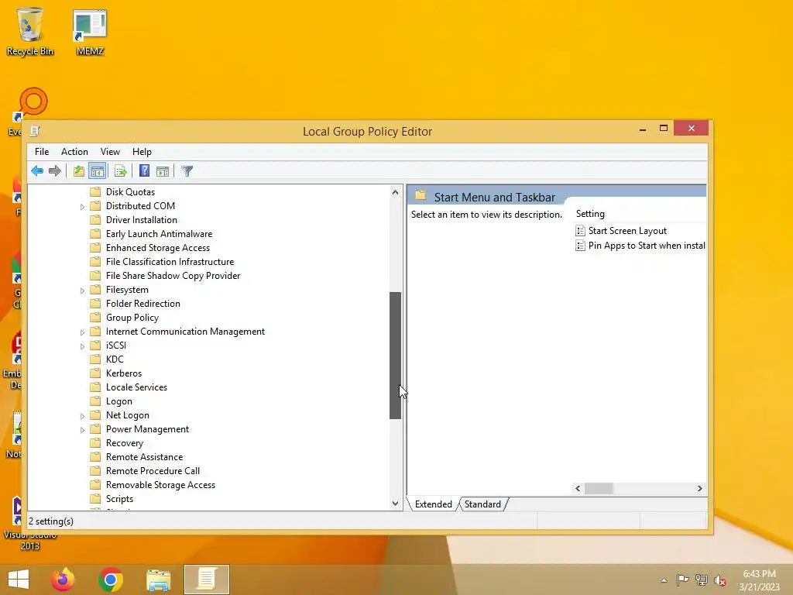Switch to the Standard tab

coord(482,504)
